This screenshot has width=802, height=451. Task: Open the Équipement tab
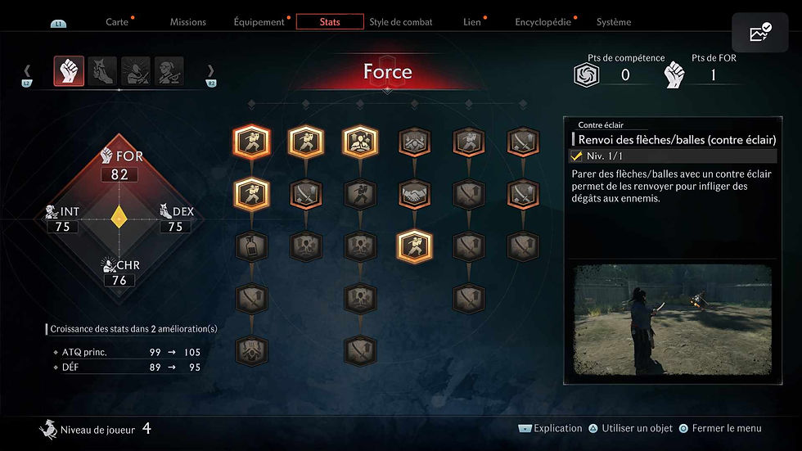[259, 22]
